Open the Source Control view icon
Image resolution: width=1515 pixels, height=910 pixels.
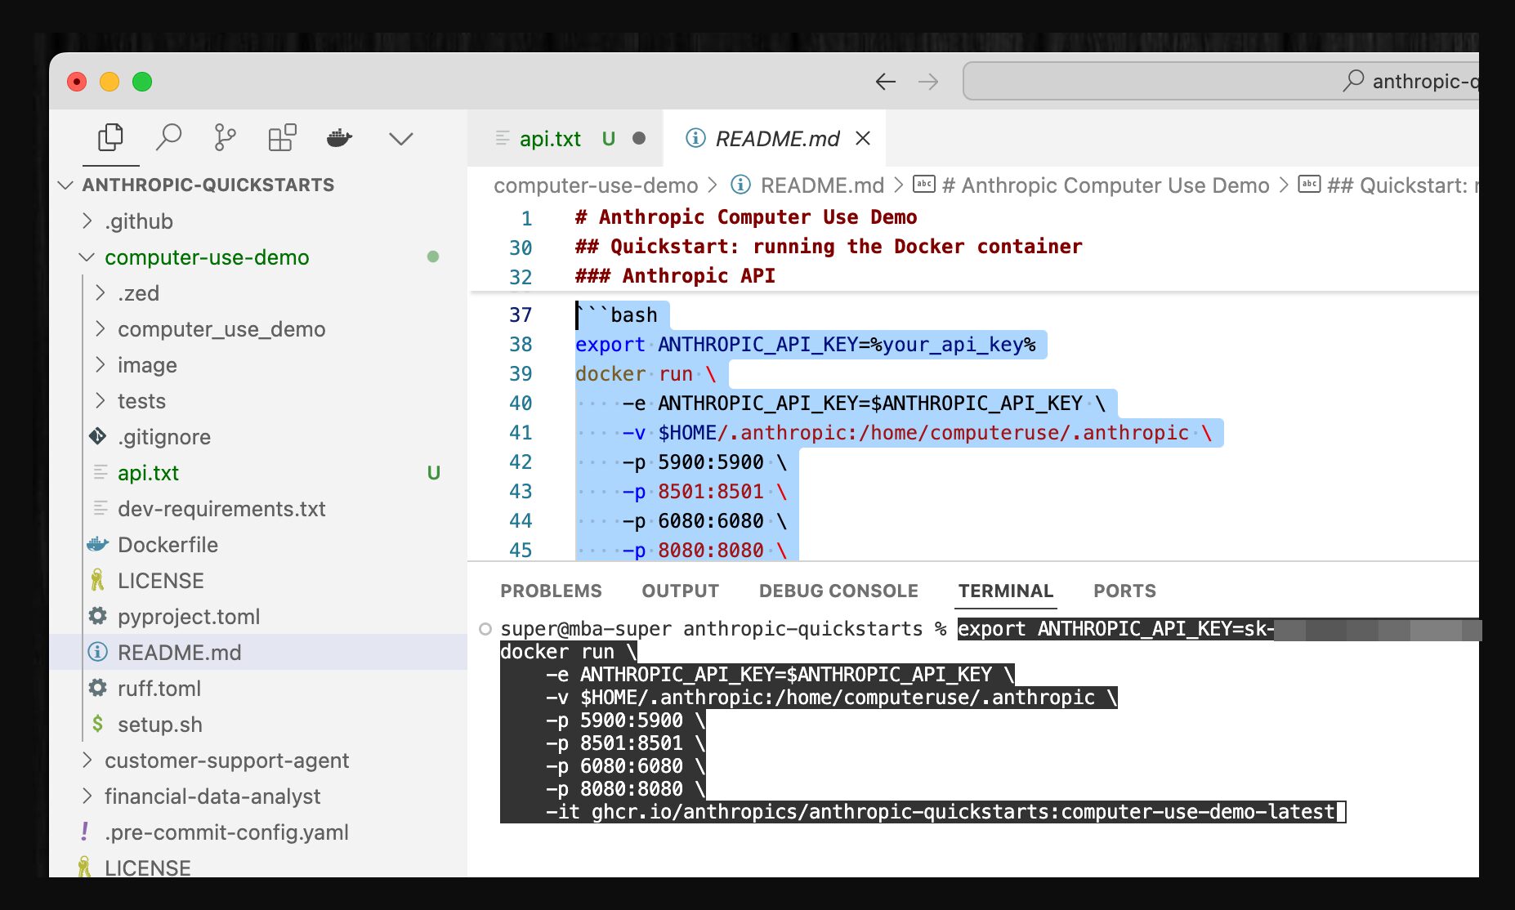(x=225, y=138)
